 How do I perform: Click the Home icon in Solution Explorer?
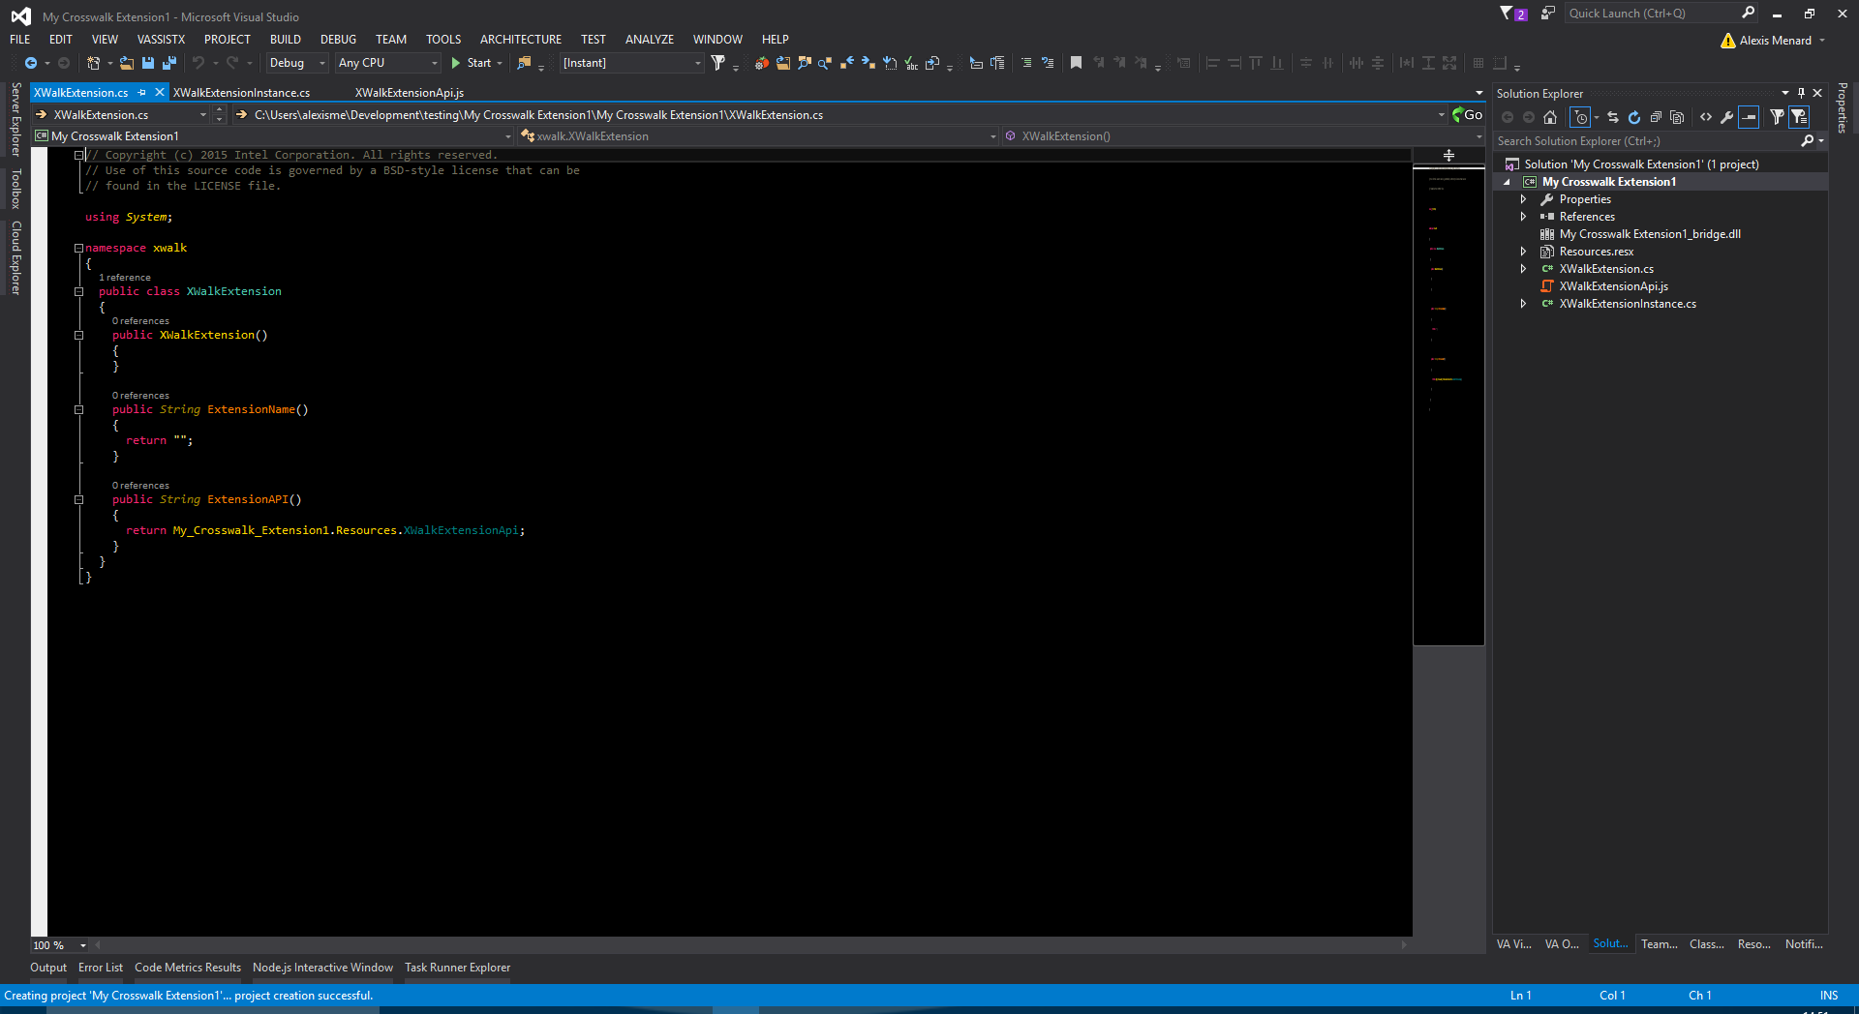[1550, 117]
